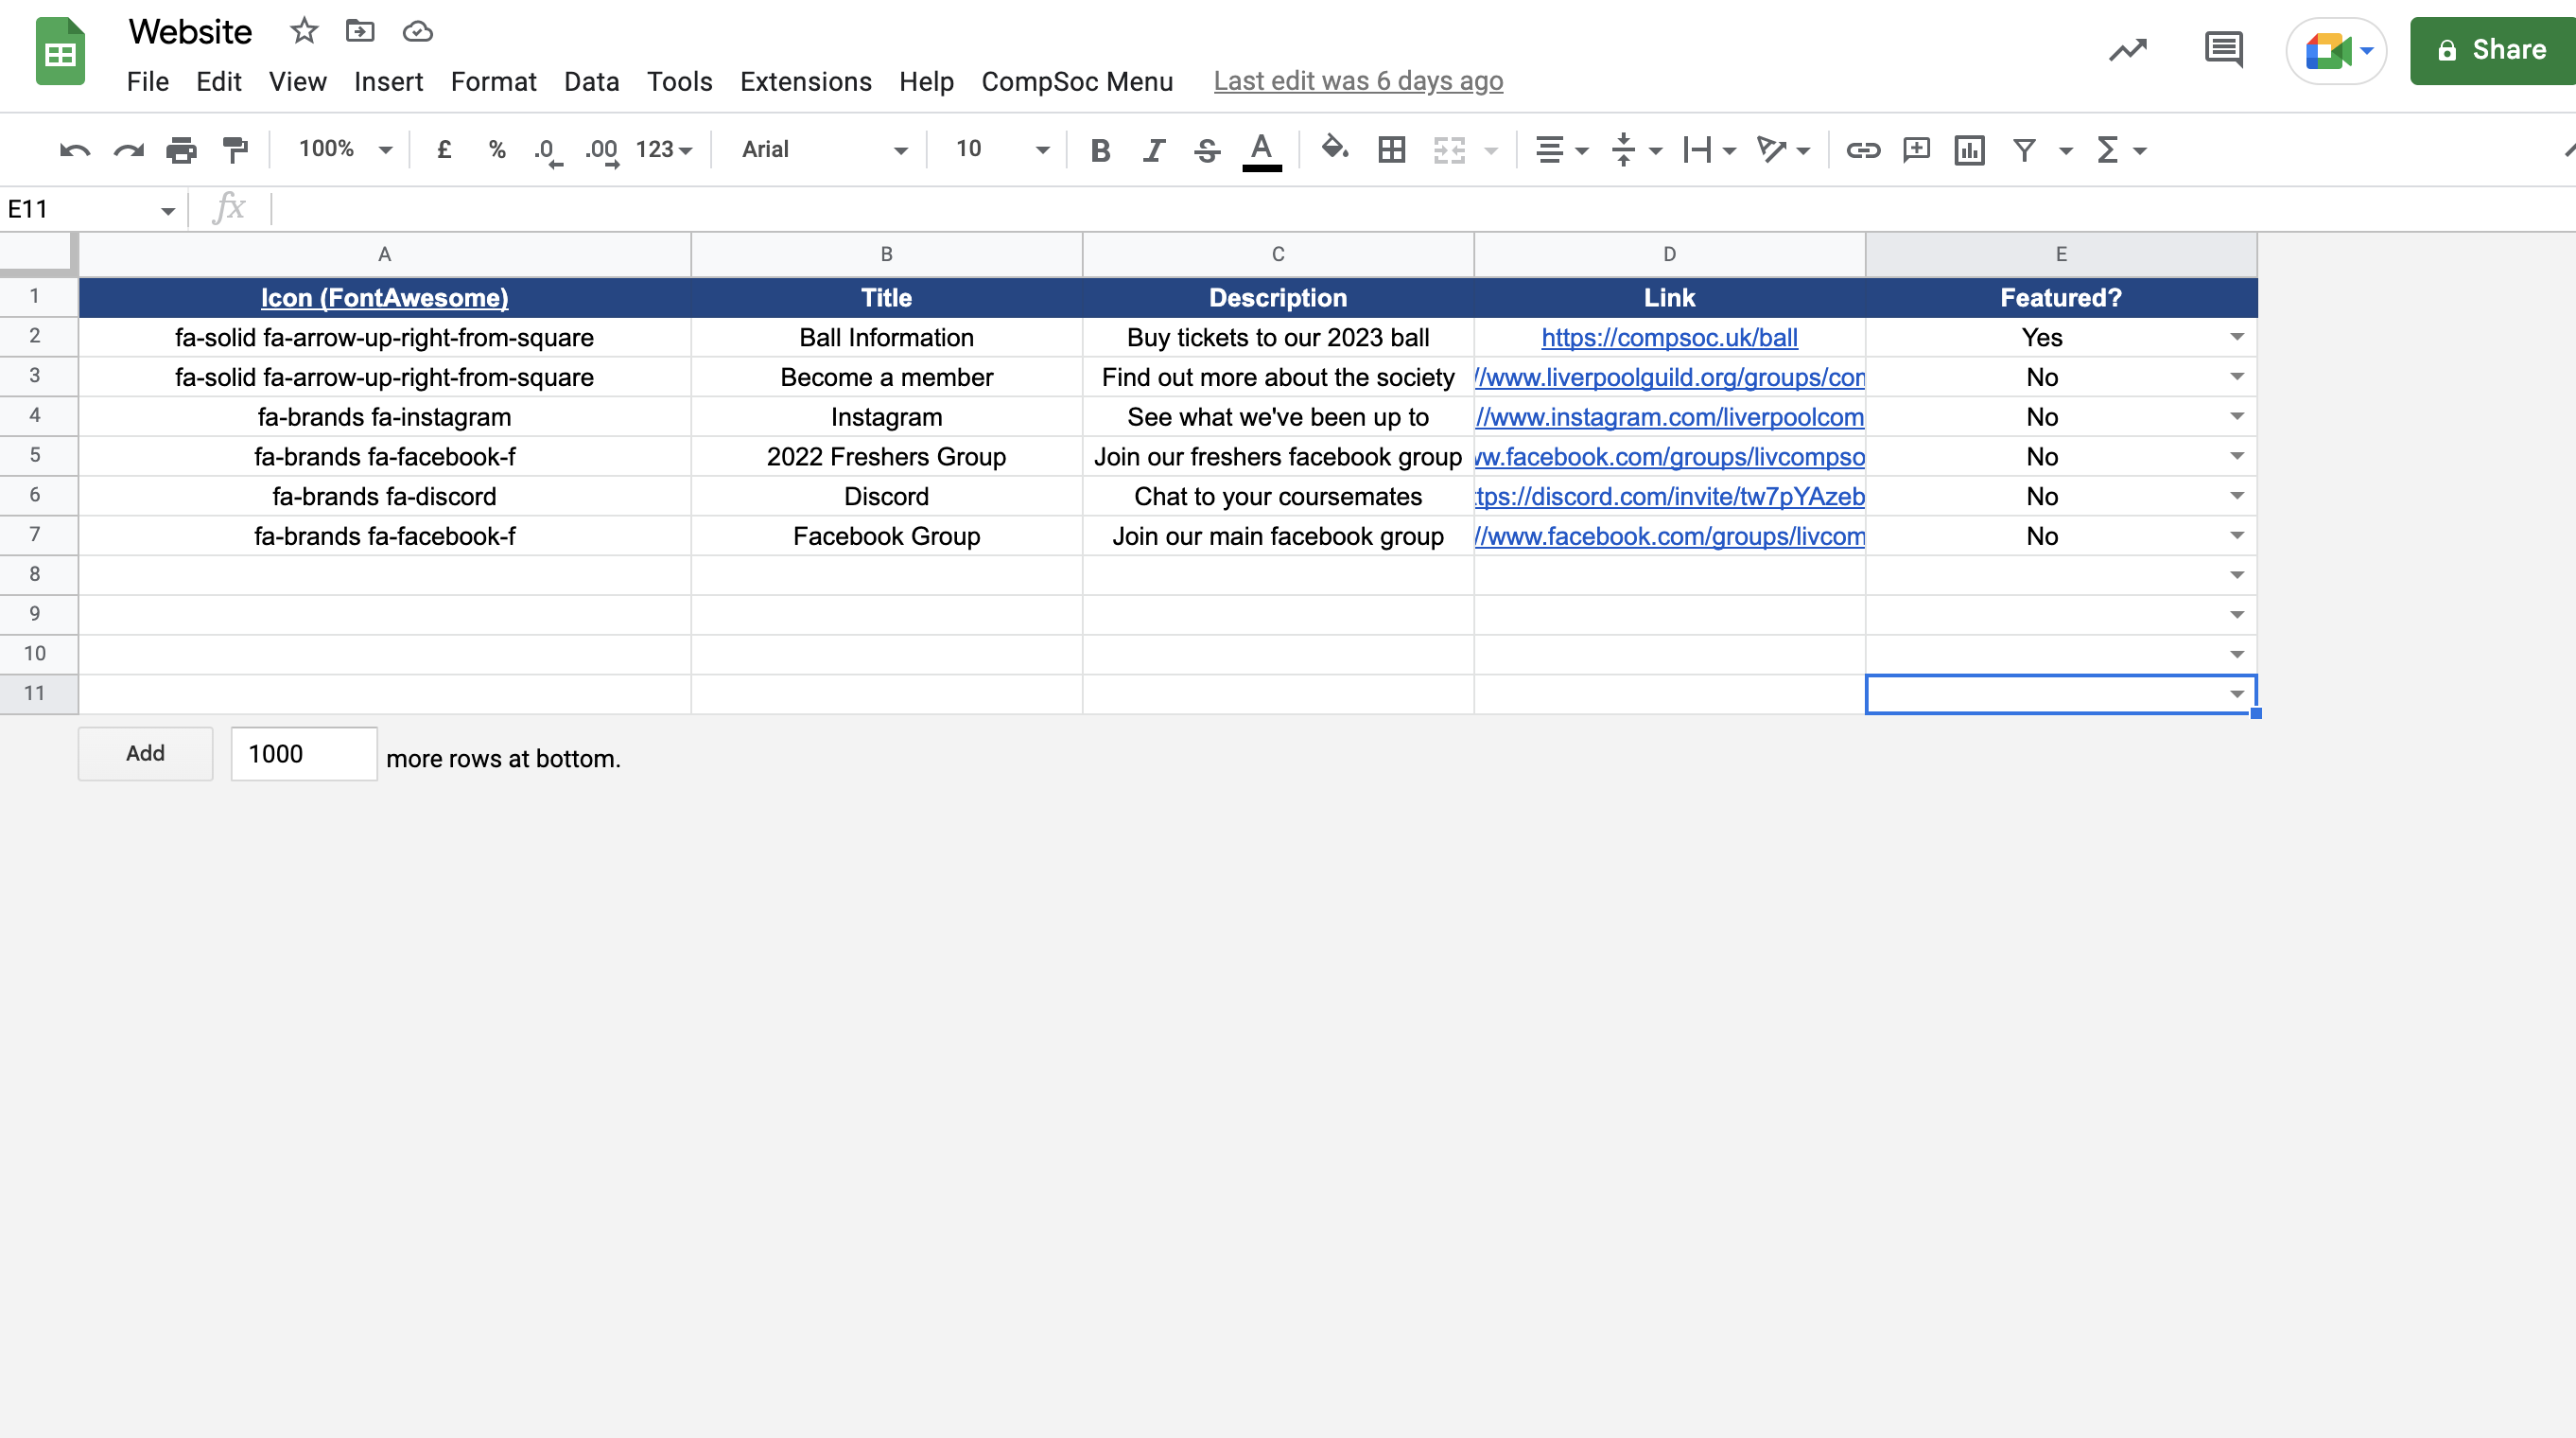Image resolution: width=2576 pixels, height=1438 pixels.
Task: Open the font size dropdown
Action: [x=1001, y=150]
